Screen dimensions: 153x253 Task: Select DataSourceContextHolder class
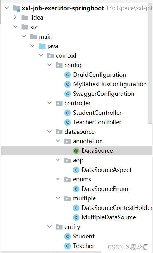point(117,208)
